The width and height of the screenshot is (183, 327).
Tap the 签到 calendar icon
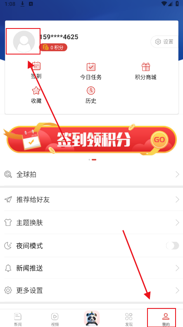coord(36,66)
